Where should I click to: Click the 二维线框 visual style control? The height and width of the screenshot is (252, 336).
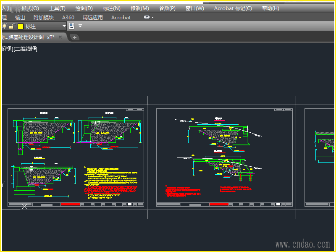tap(26, 49)
